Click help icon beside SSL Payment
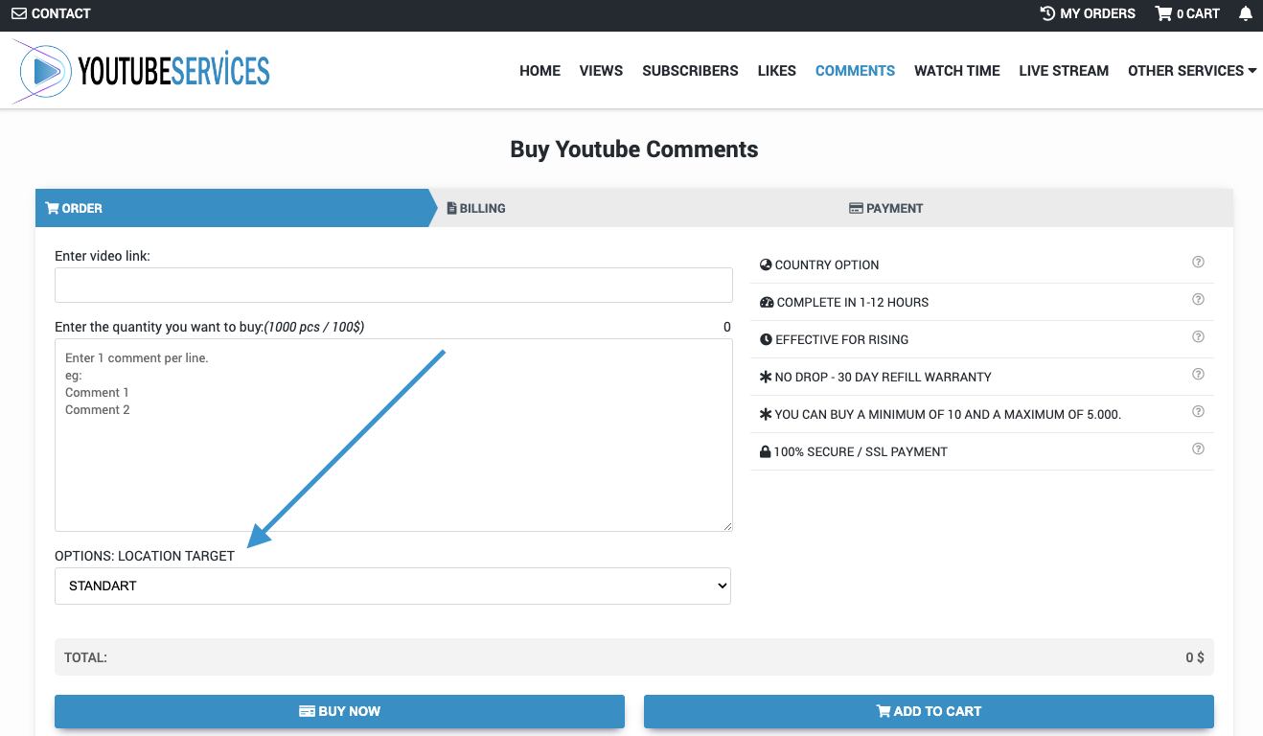1263x736 pixels. click(x=1198, y=449)
